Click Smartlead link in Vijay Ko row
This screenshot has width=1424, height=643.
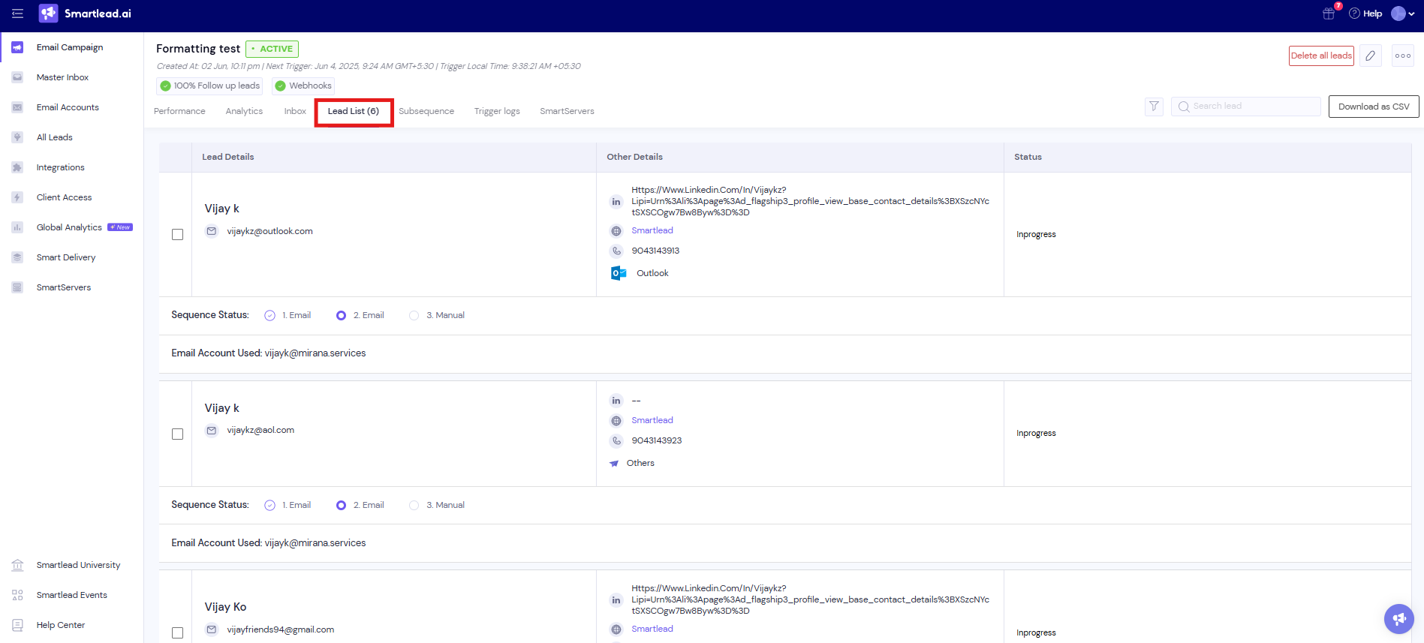(652, 629)
